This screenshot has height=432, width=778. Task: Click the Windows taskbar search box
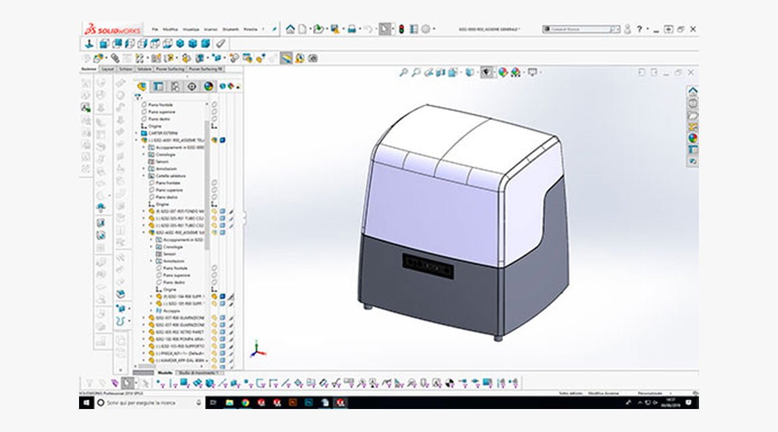149,403
